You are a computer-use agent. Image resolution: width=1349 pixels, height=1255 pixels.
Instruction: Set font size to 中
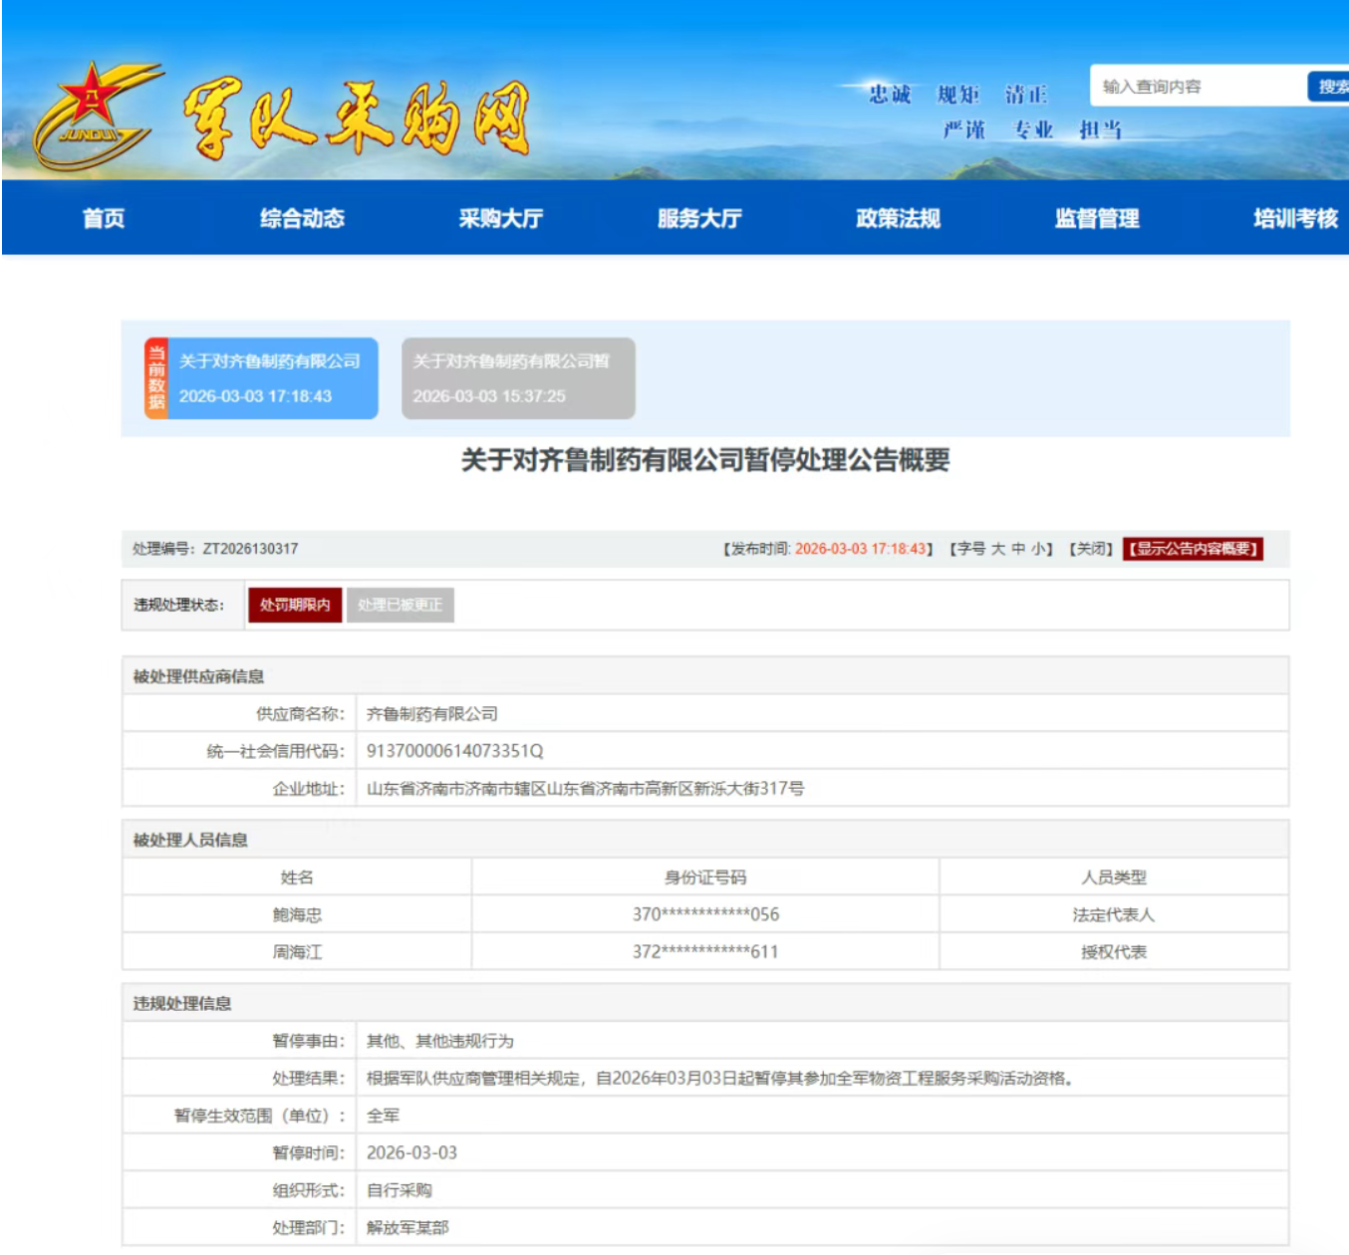[1018, 549]
